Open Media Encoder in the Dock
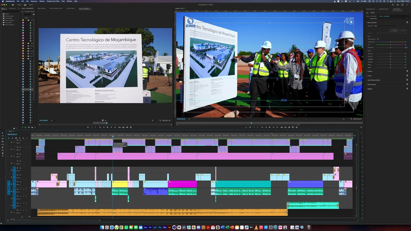 [165, 227]
